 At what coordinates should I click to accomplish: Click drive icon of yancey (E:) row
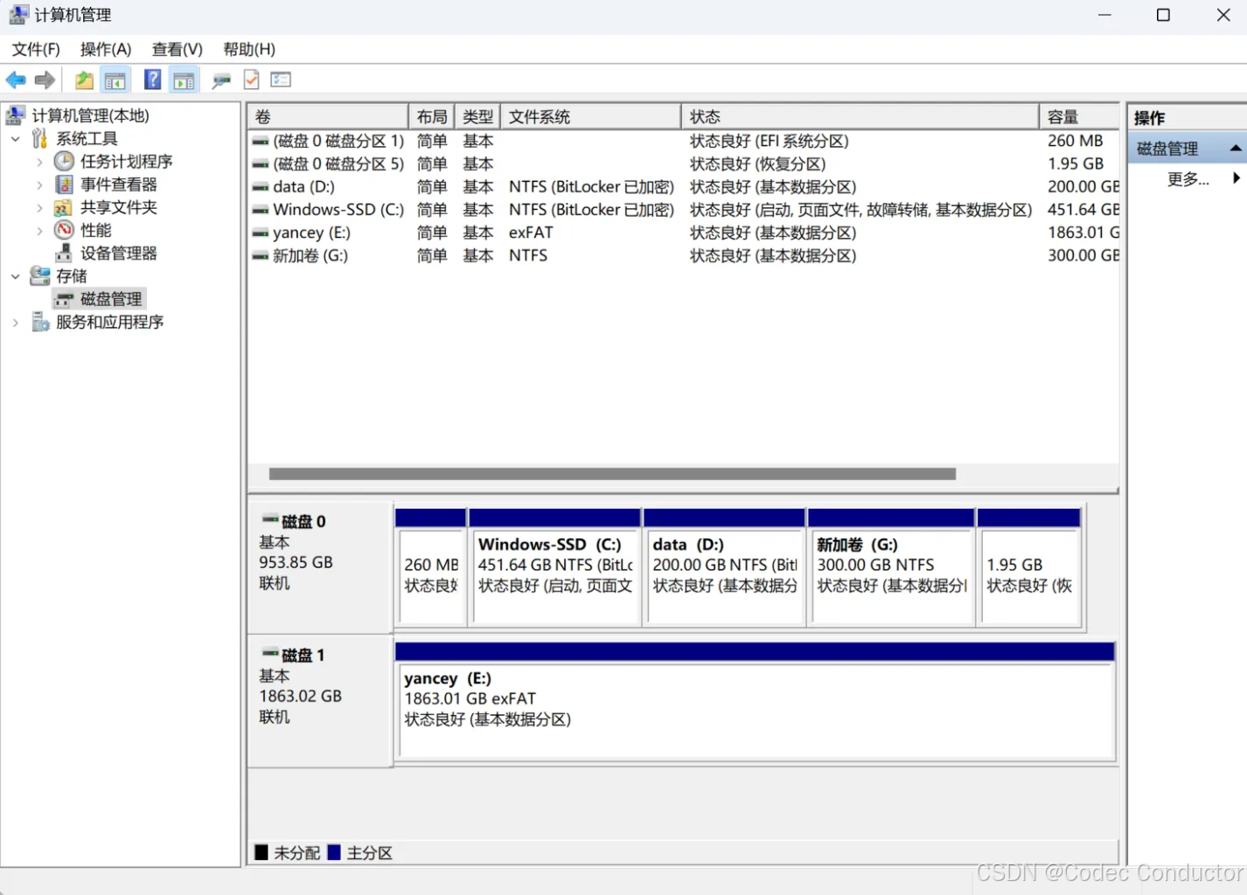pos(261,233)
